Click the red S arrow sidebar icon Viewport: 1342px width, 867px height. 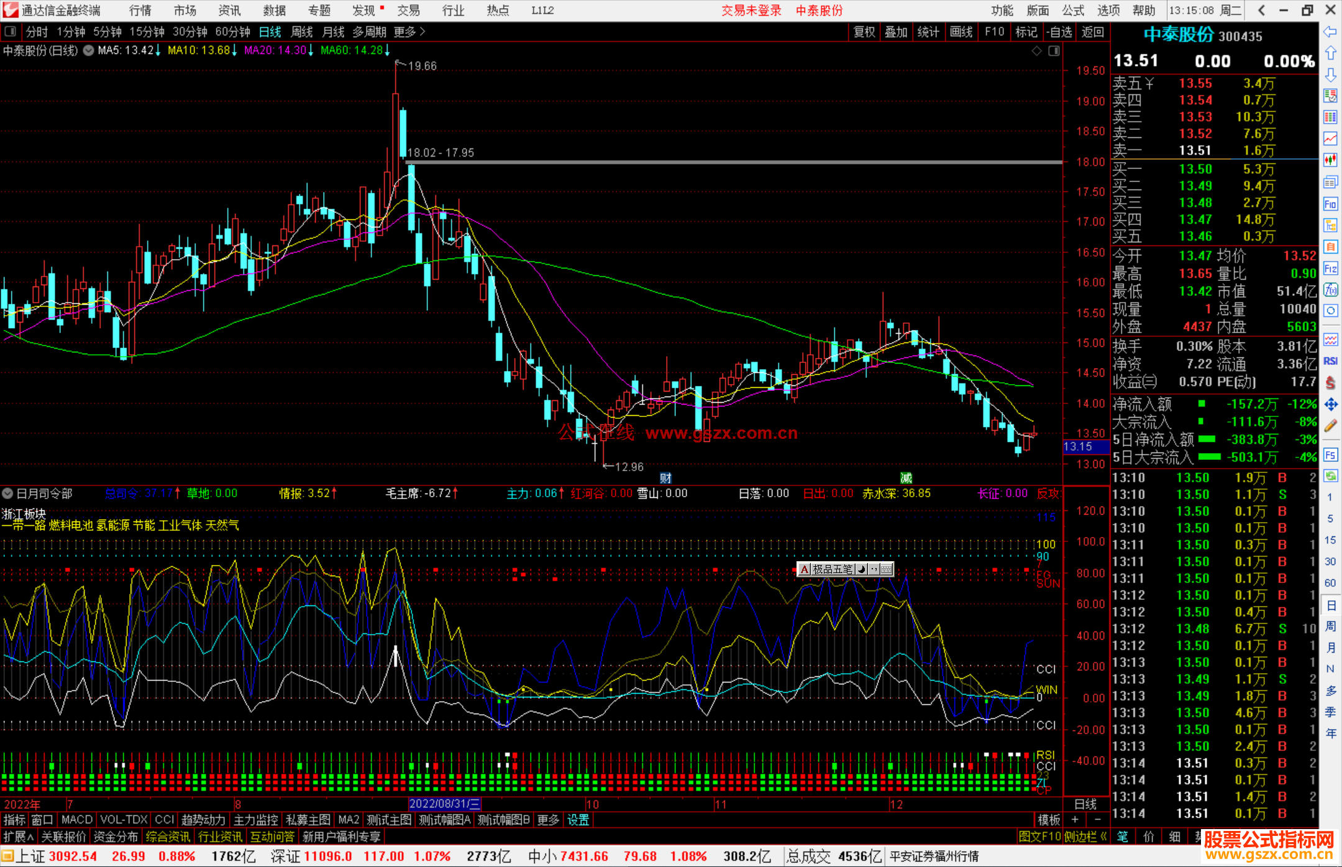(1330, 383)
